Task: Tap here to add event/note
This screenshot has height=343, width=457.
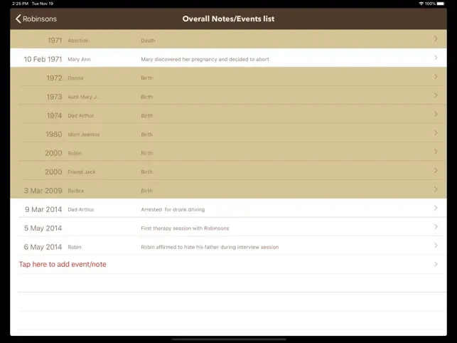Action: point(63,264)
